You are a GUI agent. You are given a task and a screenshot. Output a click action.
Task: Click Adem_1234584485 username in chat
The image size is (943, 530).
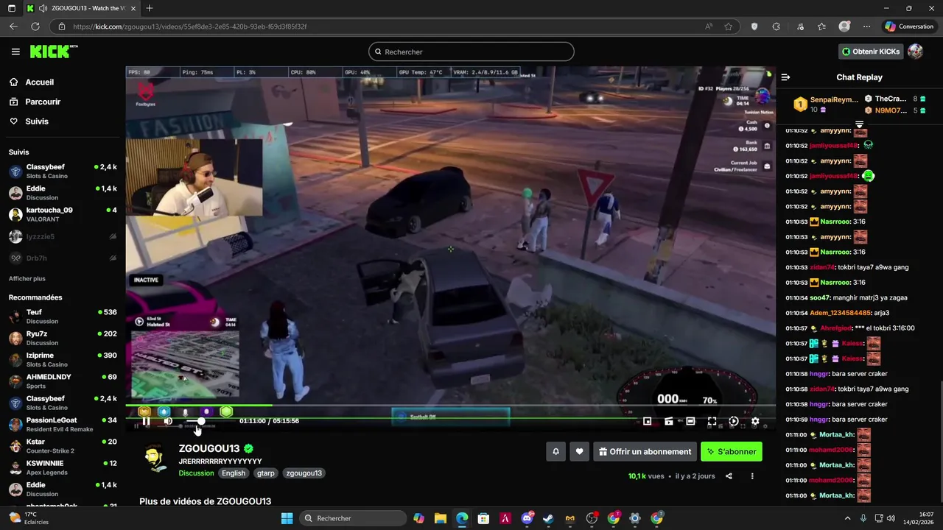pos(840,313)
